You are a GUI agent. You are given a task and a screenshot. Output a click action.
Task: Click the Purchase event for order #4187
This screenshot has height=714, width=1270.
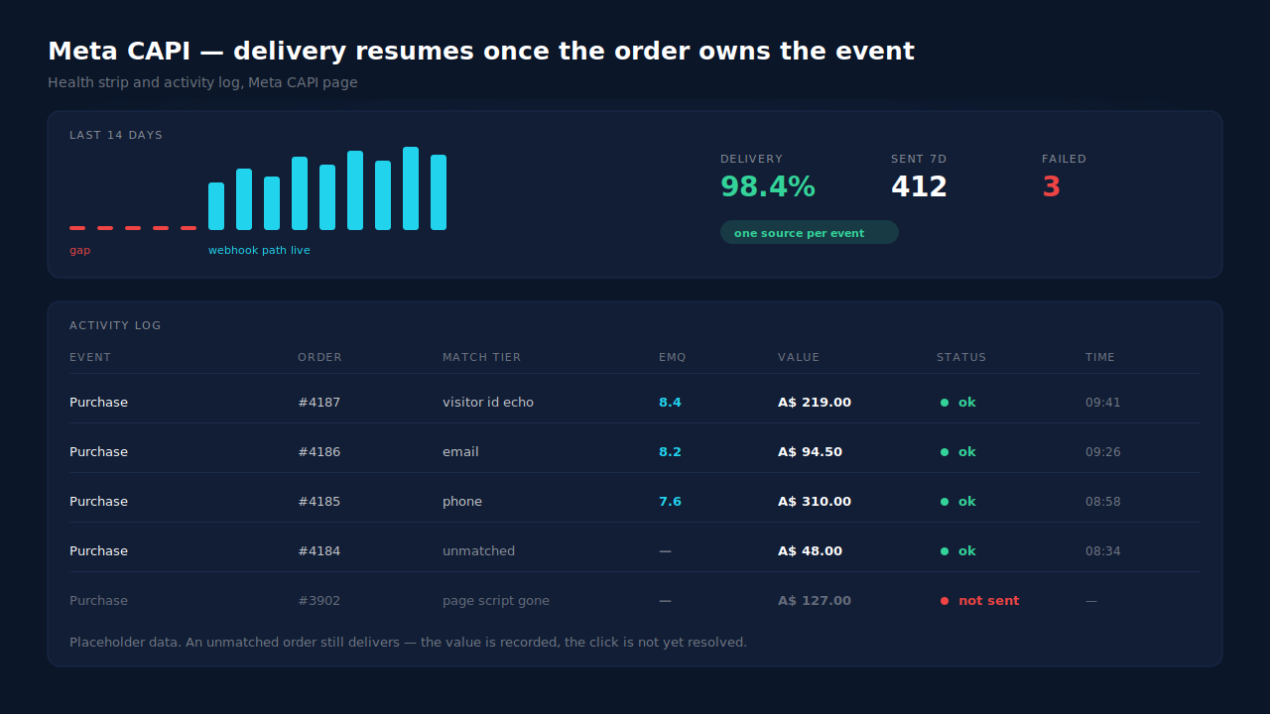pos(98,402)
